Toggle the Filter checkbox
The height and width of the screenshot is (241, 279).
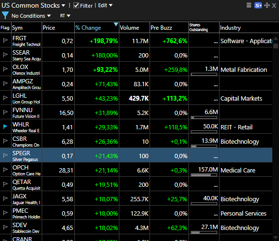click(x=76, y=5)
